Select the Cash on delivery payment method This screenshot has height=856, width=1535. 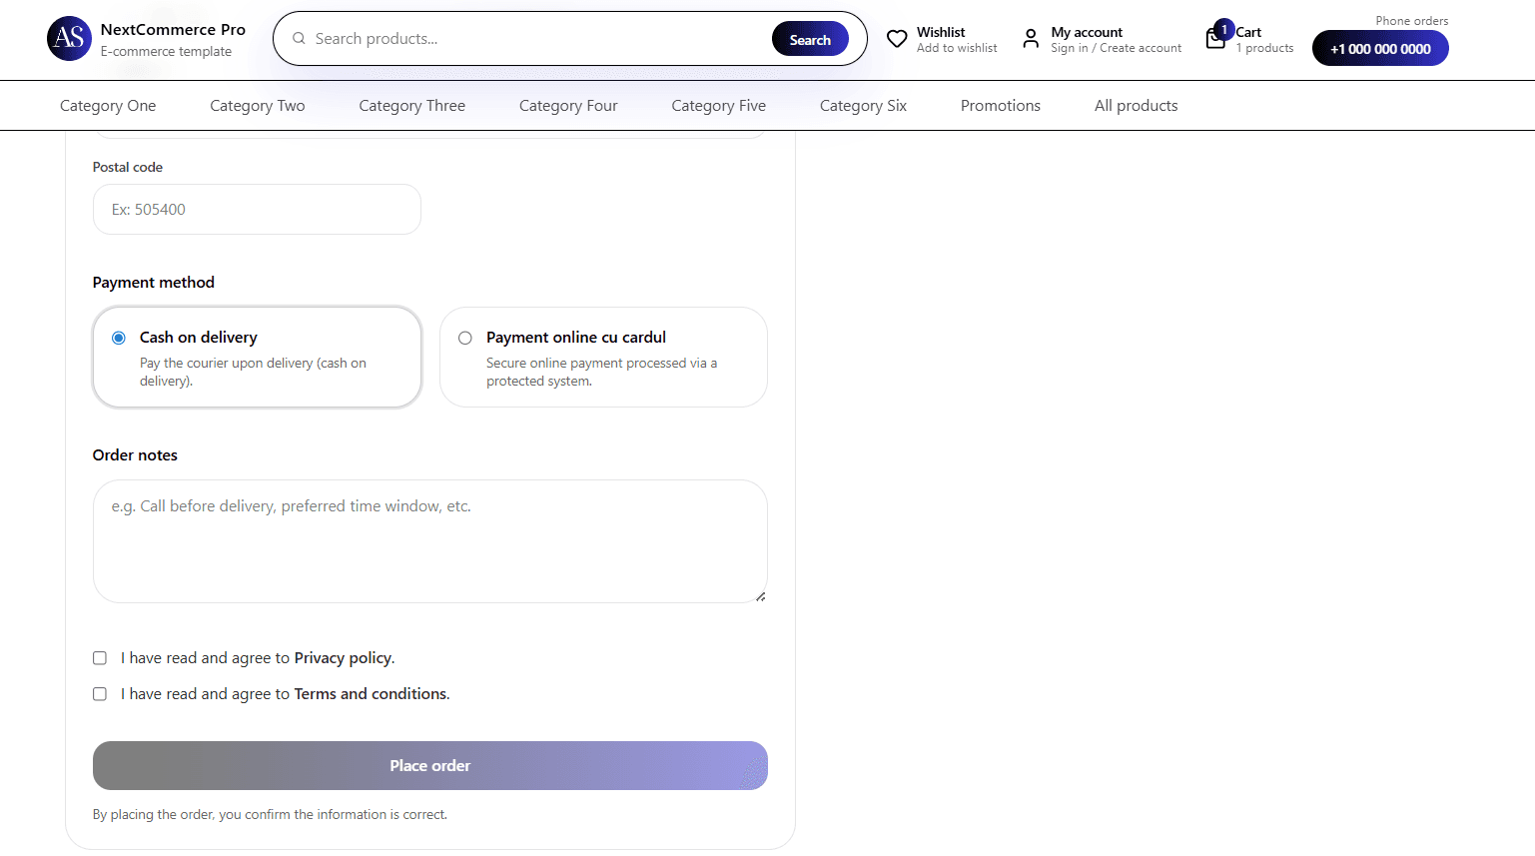click(118, 338)
